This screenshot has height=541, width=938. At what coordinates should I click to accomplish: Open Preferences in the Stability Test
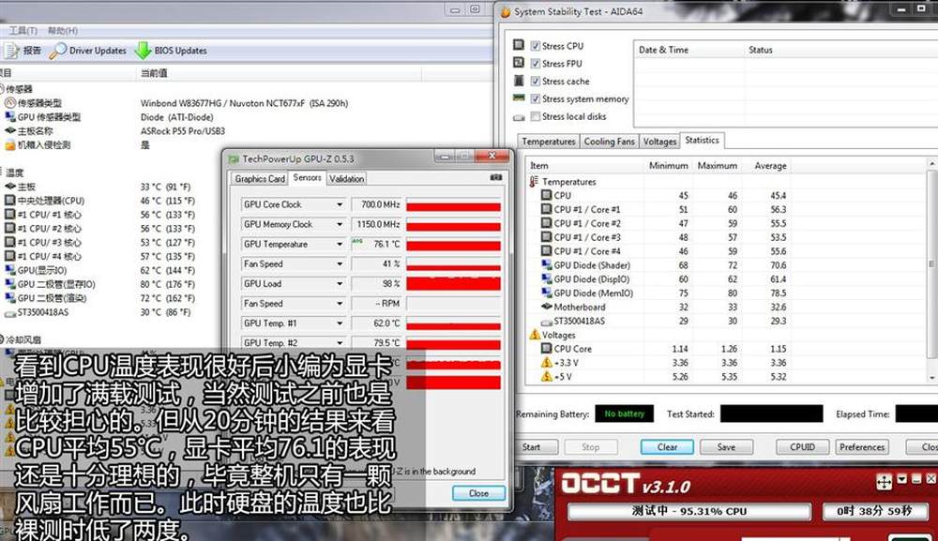[x=861, y=447]
